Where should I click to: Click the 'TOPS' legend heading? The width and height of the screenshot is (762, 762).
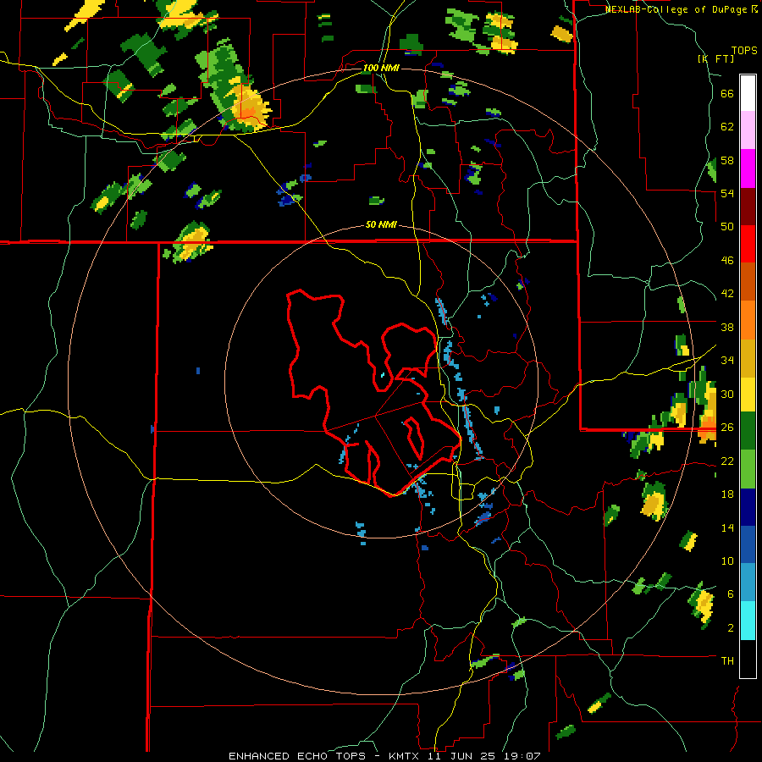point(744,51)
